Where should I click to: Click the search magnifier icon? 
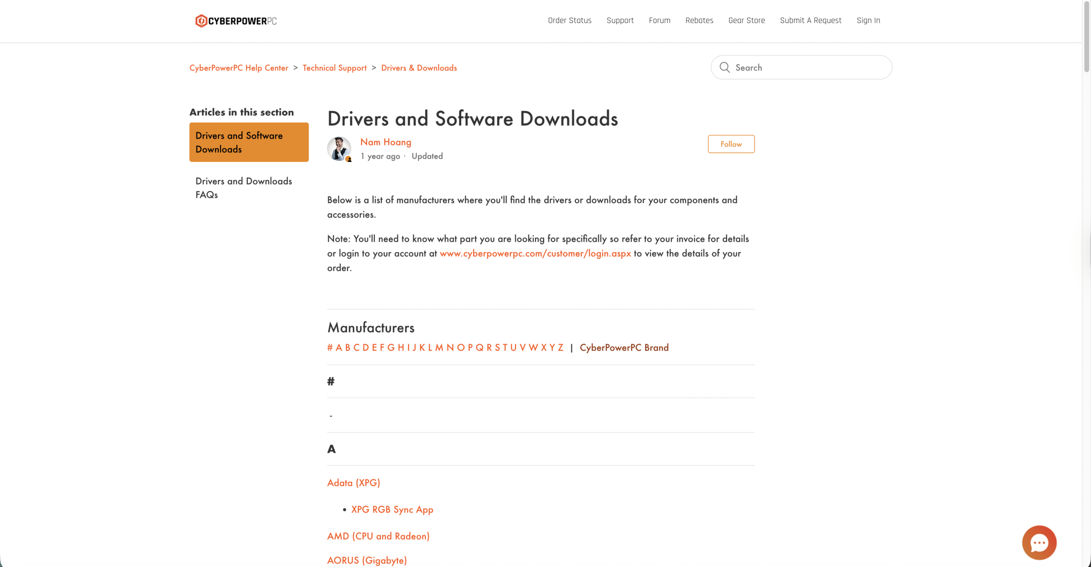click(x=724, y=67)
